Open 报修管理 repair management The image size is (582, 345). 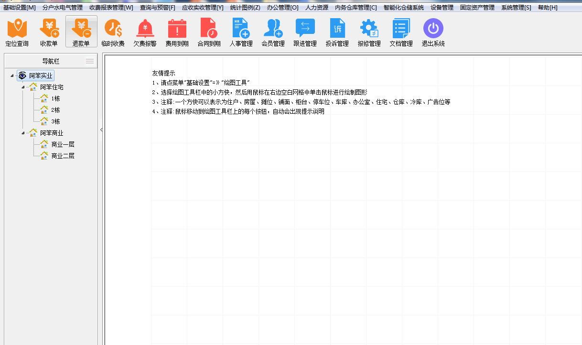point(369,32)
